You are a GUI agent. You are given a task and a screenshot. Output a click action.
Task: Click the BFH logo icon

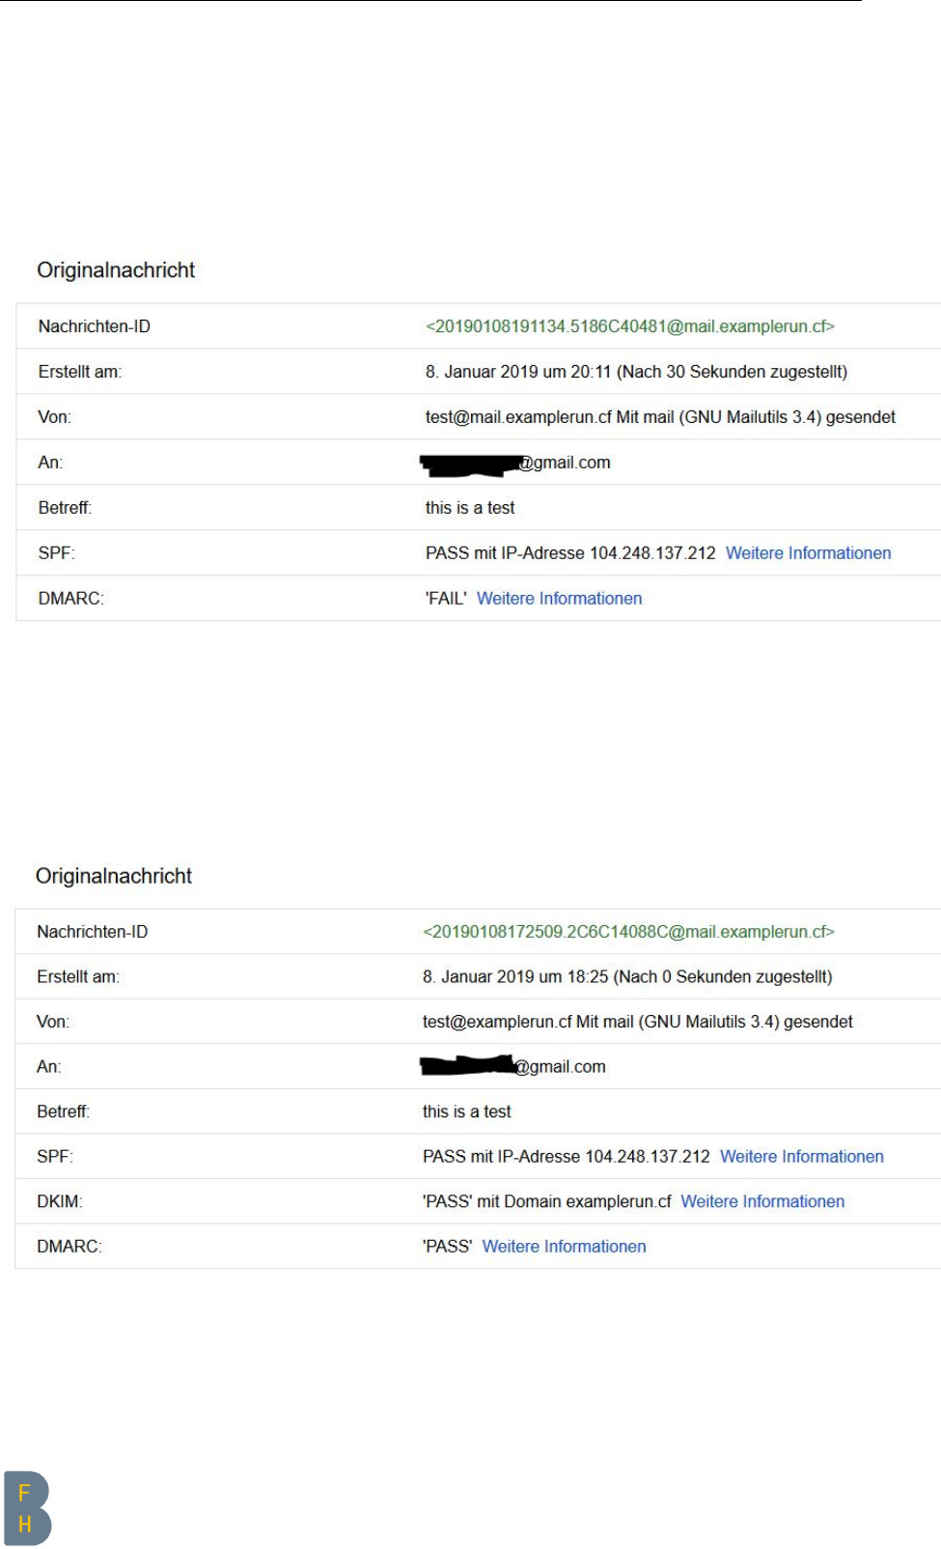pos(27,1508)
